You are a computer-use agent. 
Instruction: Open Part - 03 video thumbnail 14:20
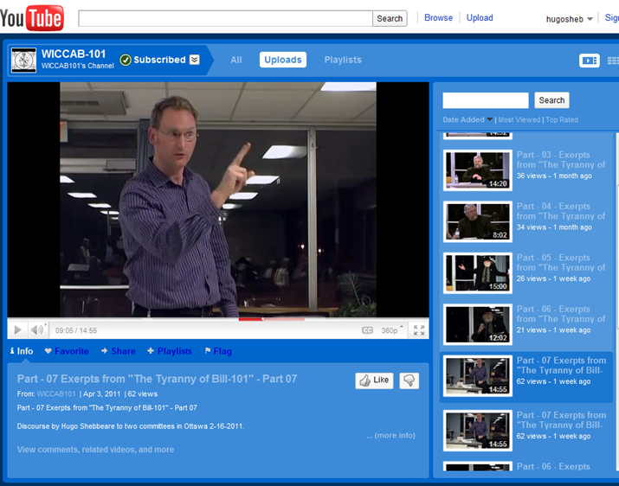click(x=478, y=170)
